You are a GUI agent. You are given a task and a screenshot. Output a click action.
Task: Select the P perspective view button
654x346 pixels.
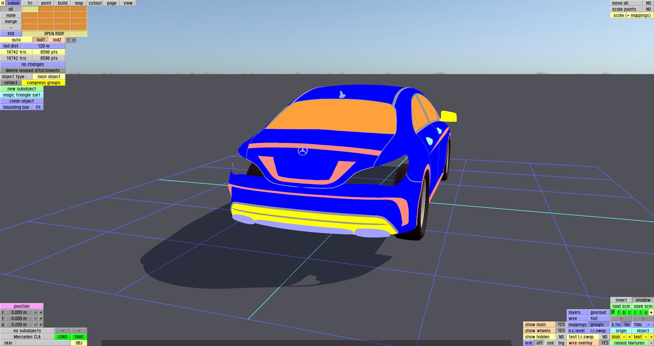click(613, 312)
